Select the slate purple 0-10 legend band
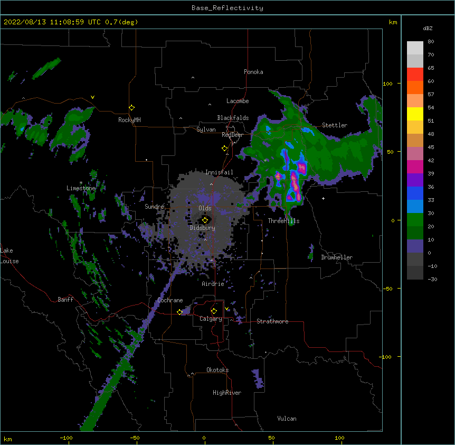This screenshot has height=445, width=455. 415,246
